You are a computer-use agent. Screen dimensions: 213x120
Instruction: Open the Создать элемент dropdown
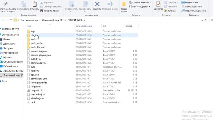click(x=140, y=2)
